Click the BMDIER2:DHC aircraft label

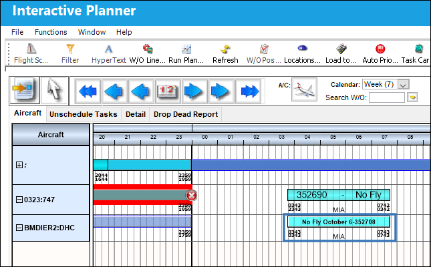point(49,228)
